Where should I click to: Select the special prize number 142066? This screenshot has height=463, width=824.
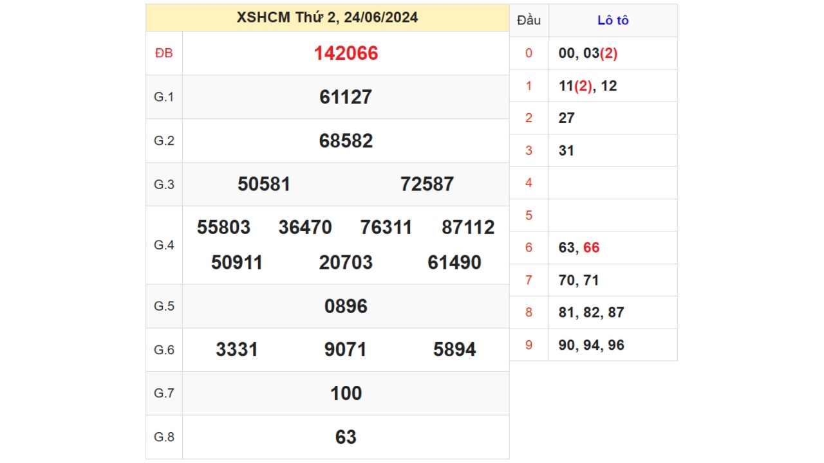pos(346,53)
